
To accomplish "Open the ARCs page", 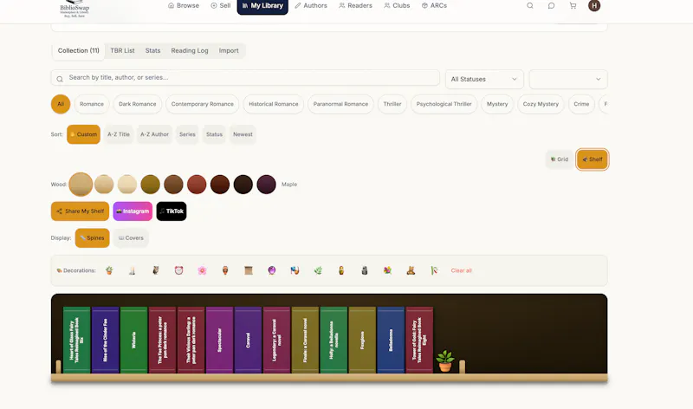I will (434, 6).
